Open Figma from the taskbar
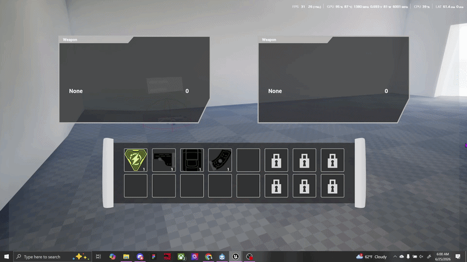 point(154,257)
